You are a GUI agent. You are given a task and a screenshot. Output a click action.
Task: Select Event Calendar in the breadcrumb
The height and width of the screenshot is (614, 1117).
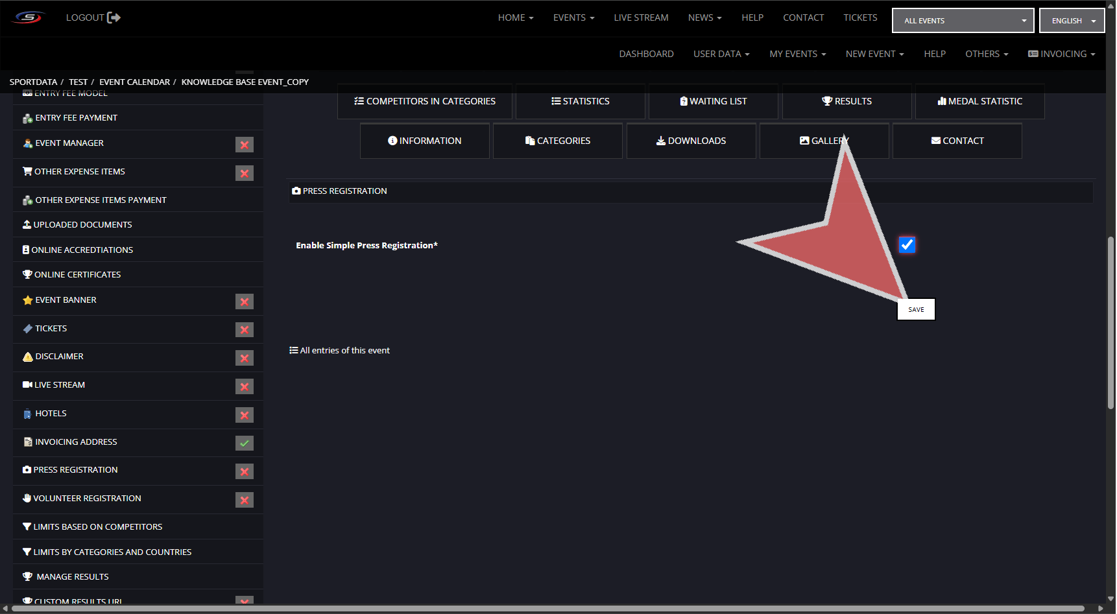point(134,82)
